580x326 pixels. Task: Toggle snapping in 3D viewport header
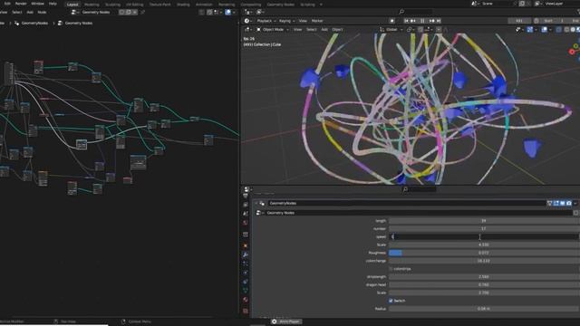tap(420, 30)
